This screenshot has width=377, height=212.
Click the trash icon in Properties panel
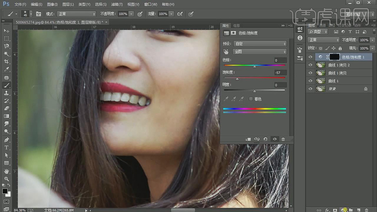pyautogui.click(x=283, y=139)
